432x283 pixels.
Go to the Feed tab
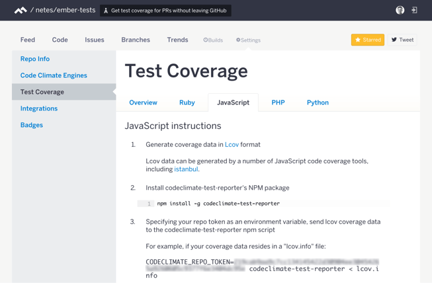[x=28, y=40]
